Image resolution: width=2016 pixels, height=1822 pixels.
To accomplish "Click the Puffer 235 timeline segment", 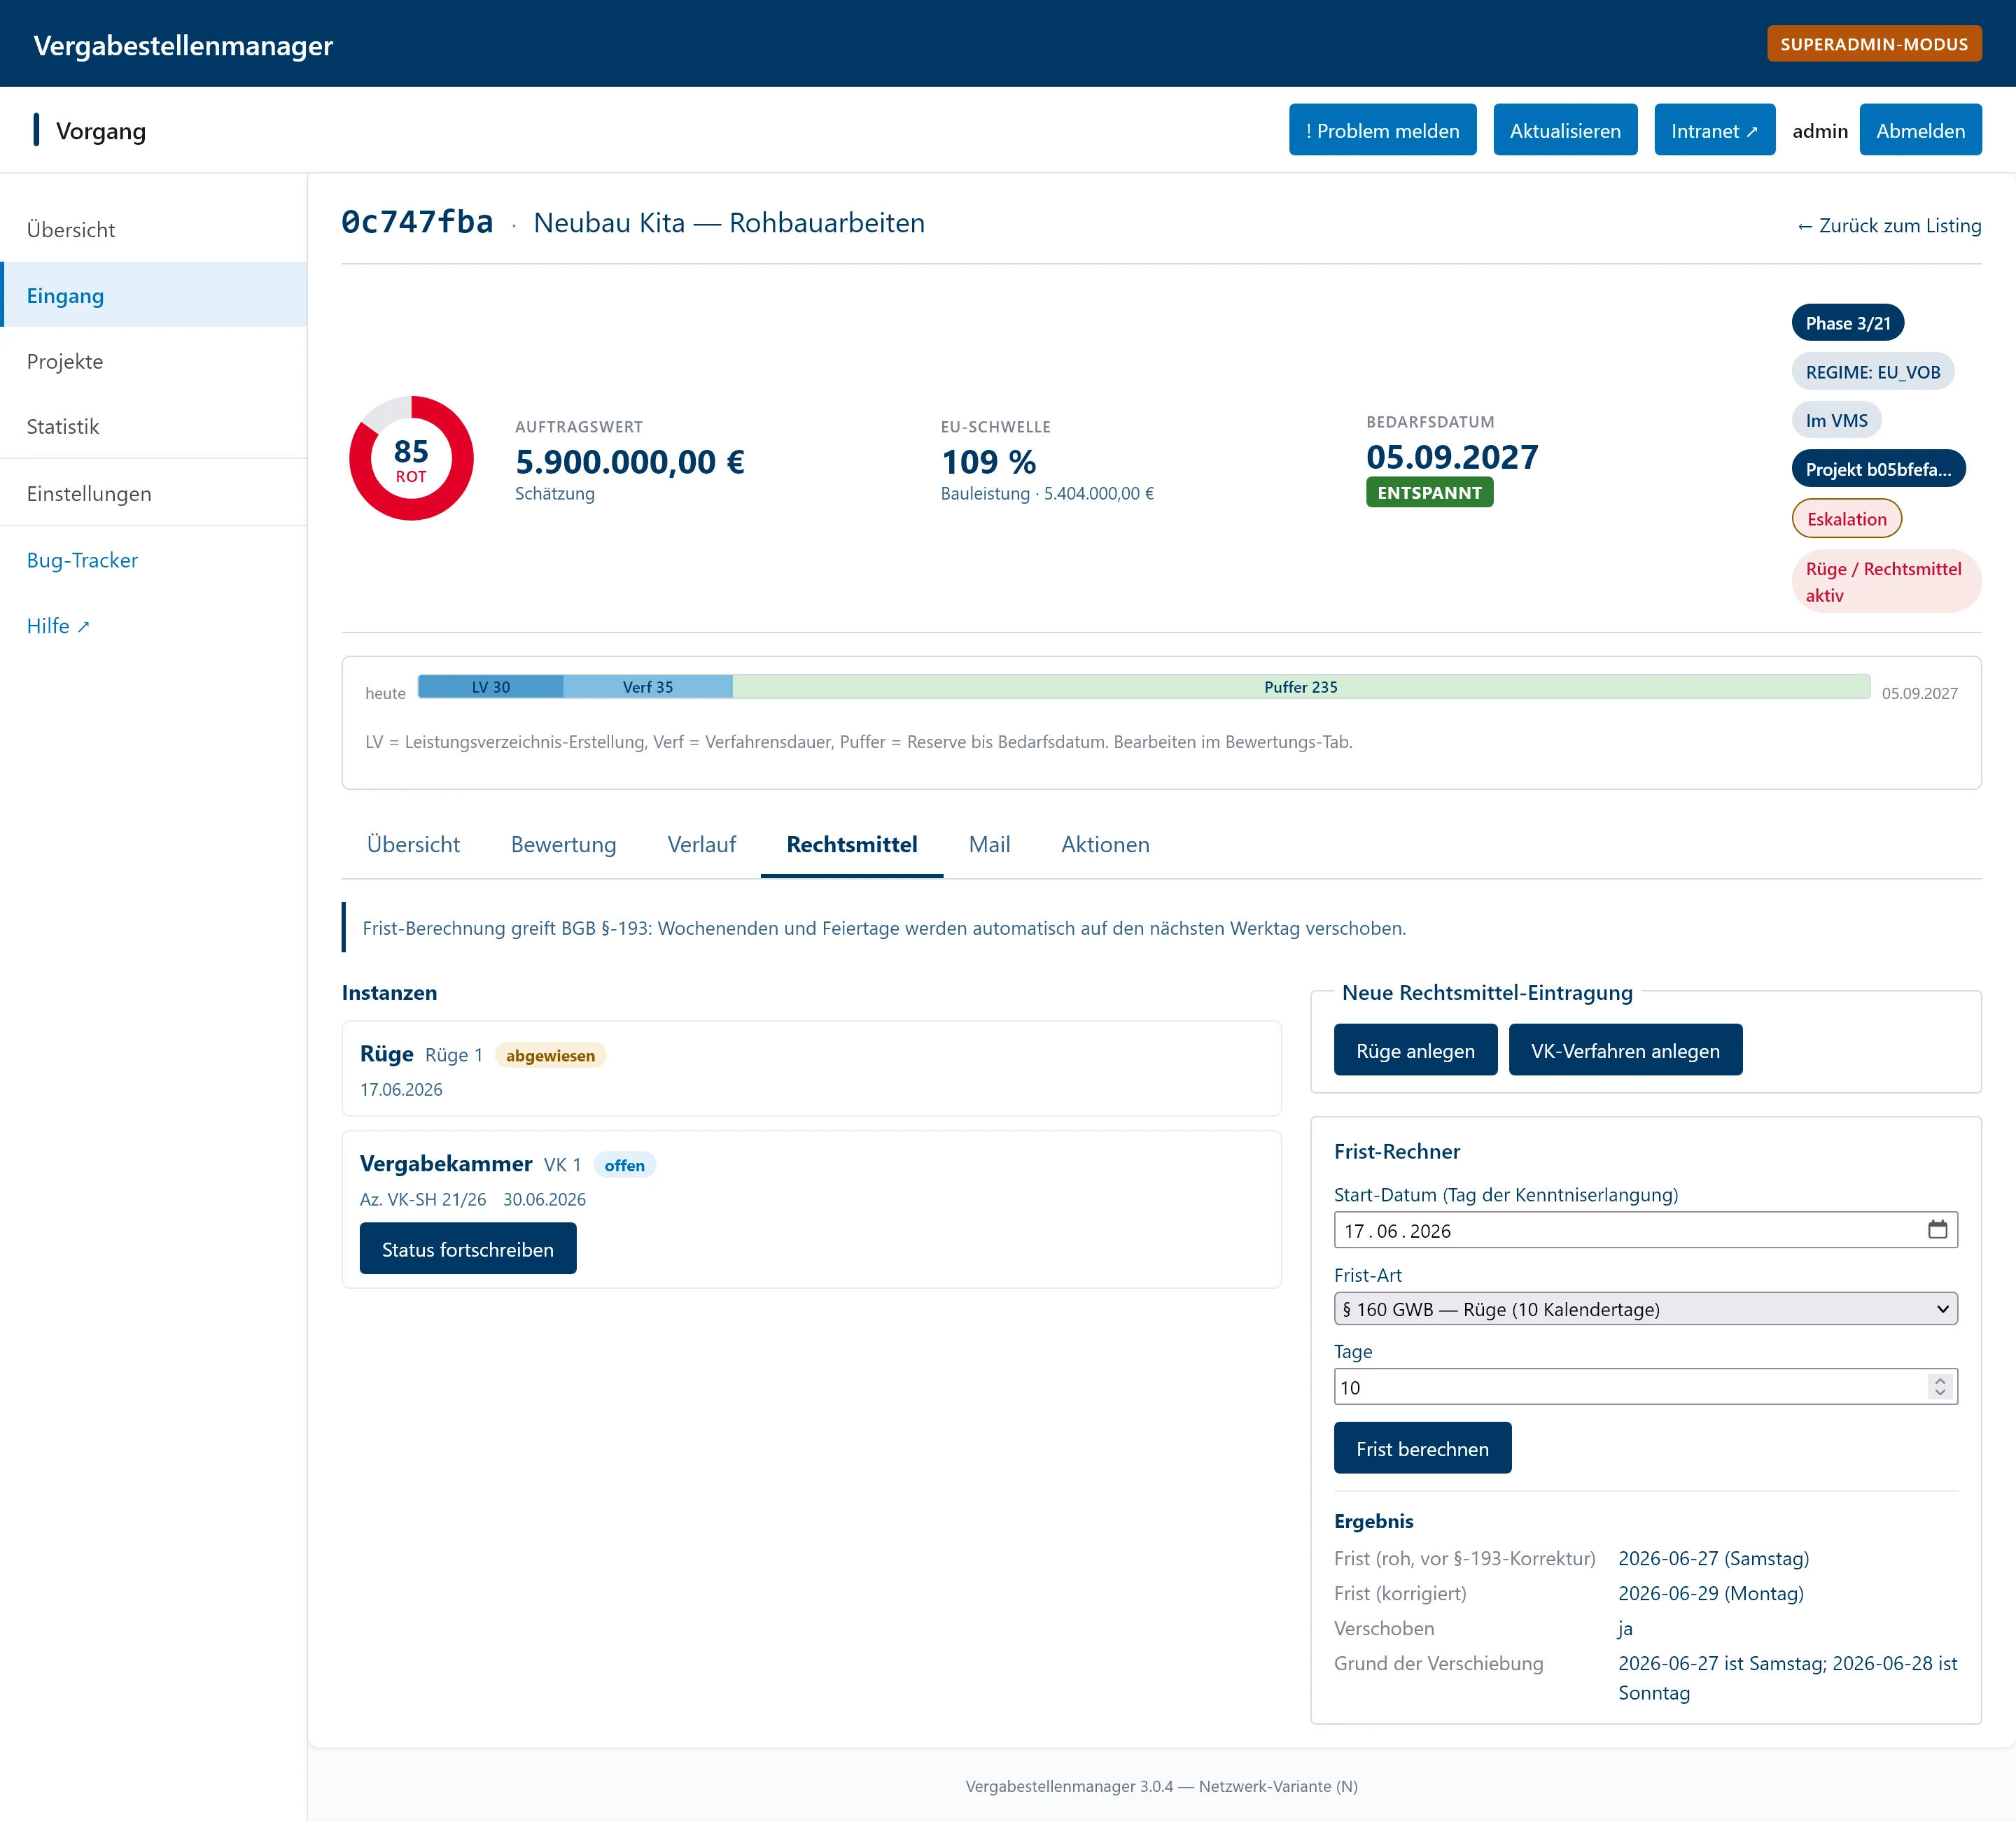I will pos(1300,686).
